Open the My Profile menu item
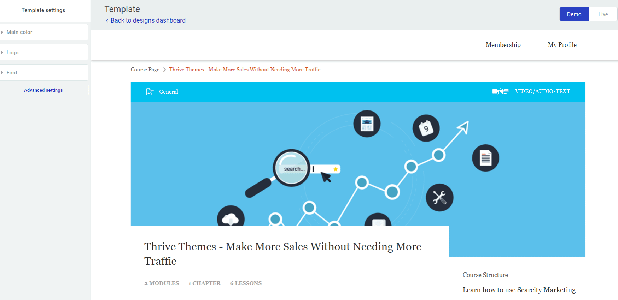Image resolution: width=618 pixels, height=300 pixels. [562, 45]
